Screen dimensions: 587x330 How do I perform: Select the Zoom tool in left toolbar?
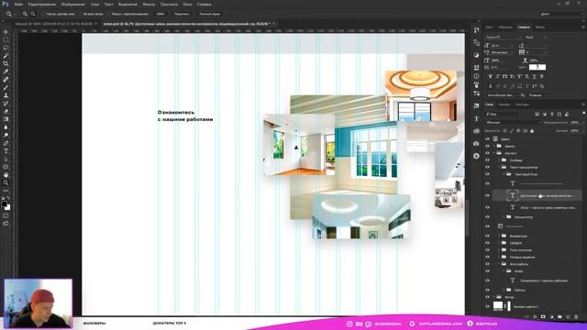(6, 183)
